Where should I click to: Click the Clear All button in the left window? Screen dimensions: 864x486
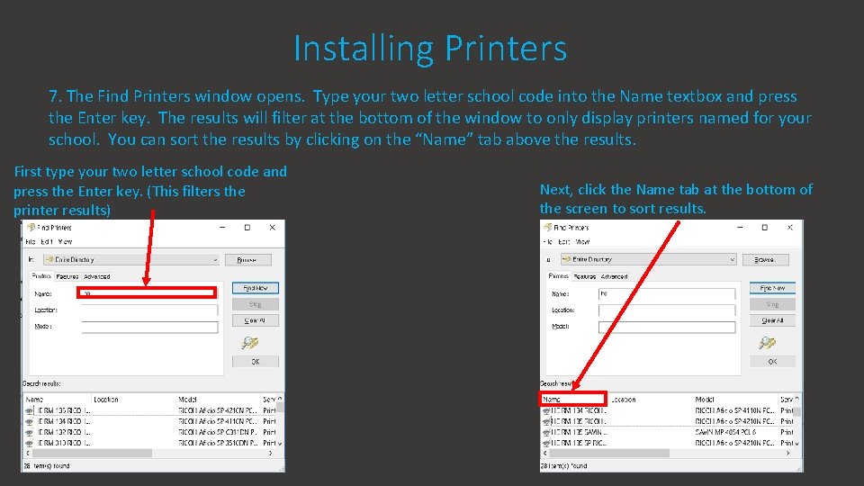click(x=255, y=320)
